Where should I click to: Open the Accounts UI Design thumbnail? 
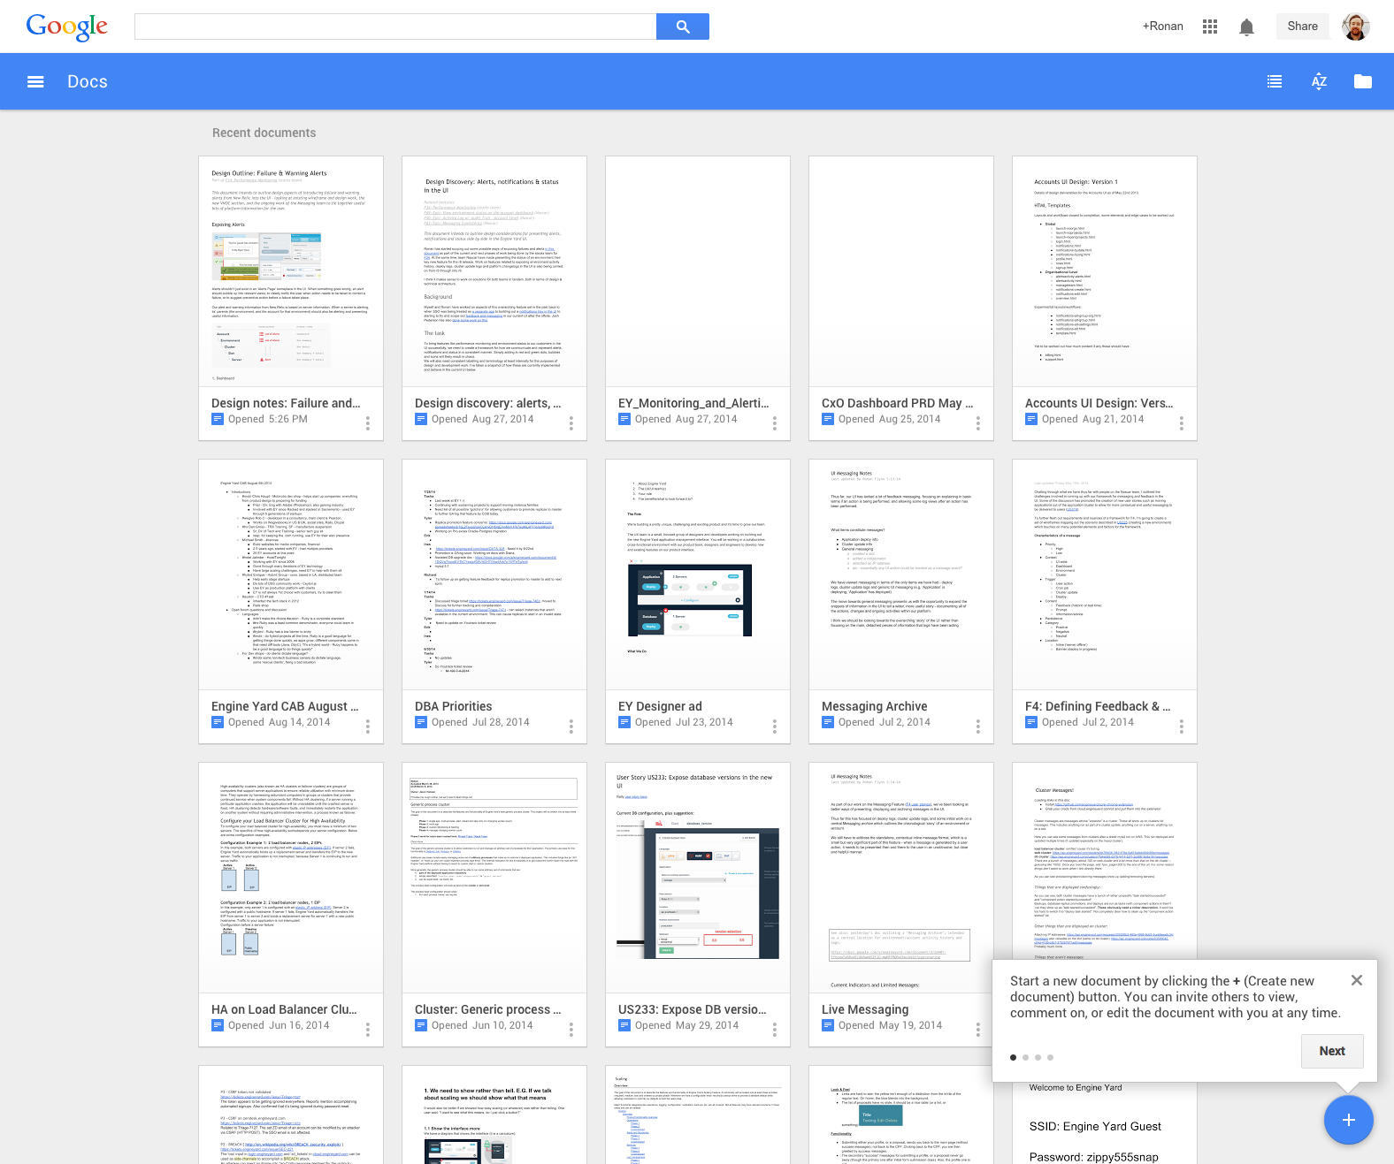coord(1105,271)
